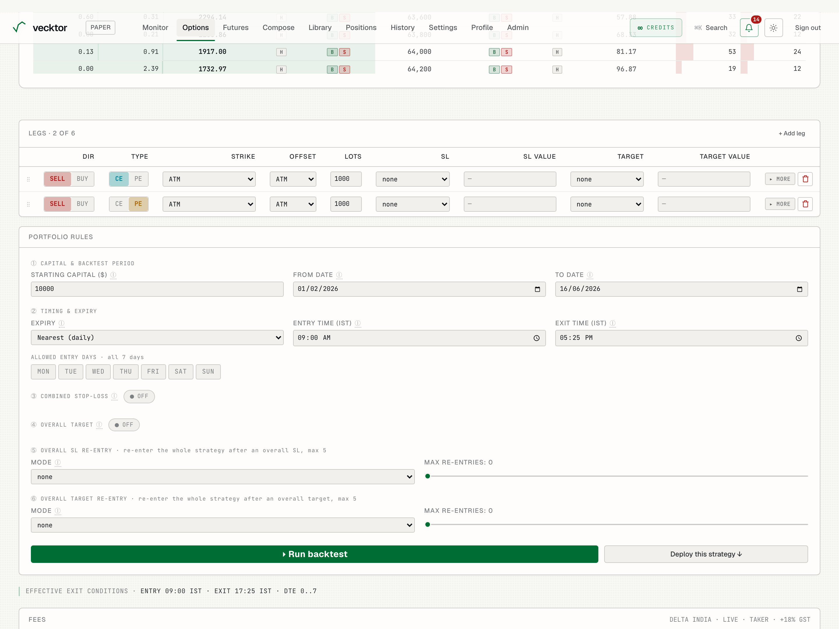
Task: Edit the Starting Capital field
Action: click(157, 289)
